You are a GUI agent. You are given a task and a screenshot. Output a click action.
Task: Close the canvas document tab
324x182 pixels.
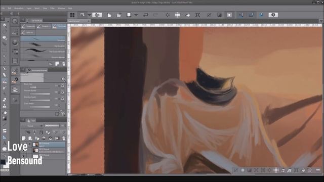click(x=89, y=21)
